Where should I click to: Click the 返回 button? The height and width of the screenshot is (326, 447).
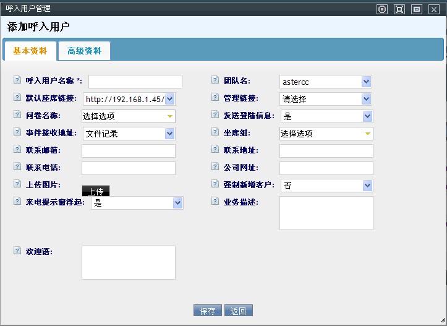239,311
